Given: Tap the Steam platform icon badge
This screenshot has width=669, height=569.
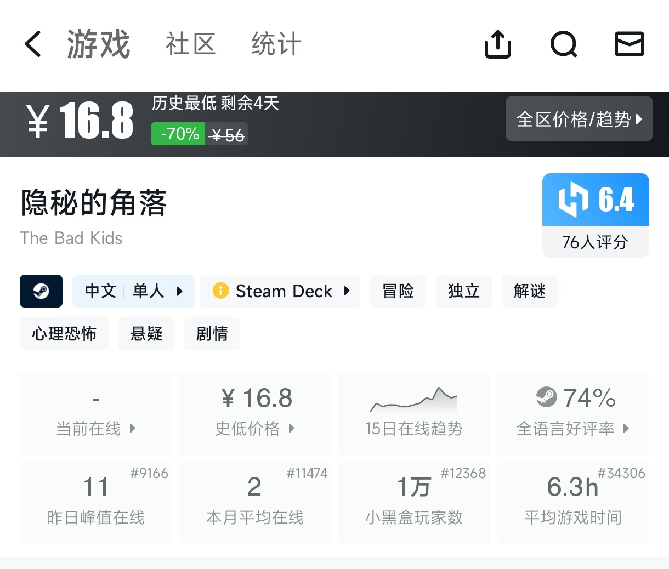Looking at the screenshot, I should [41, 291].
